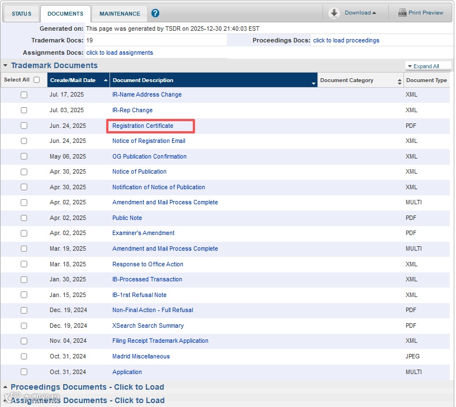Open Filing Receipt Trademark Application link
This screenshot has width=456, height=407.
[160, 341]
